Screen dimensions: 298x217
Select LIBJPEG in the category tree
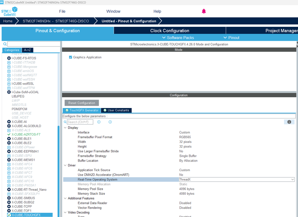click(x=18, y=96)
